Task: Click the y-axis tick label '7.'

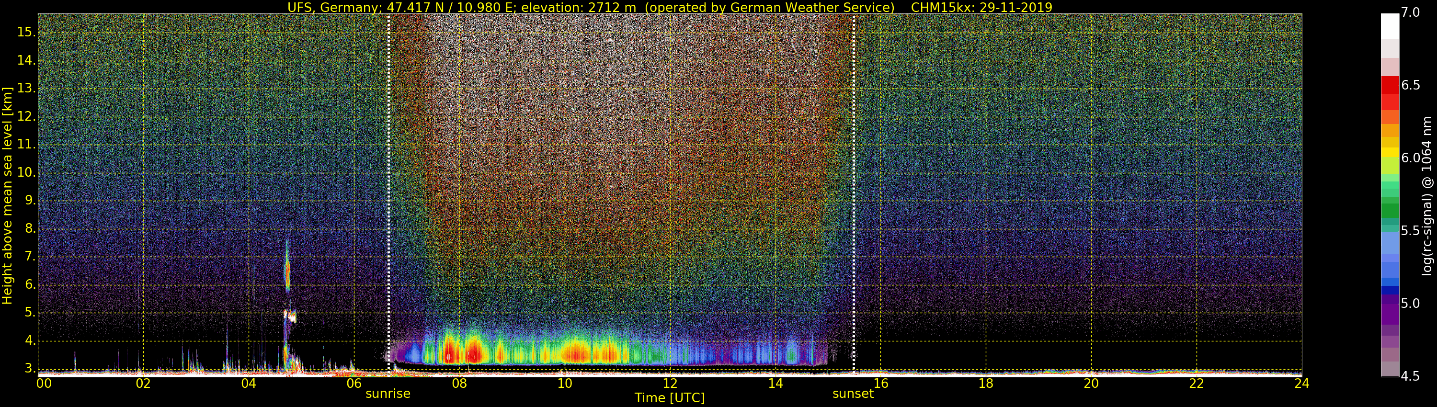Action: [x=30, y=257]
